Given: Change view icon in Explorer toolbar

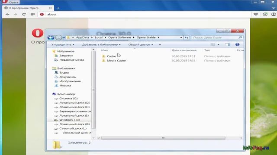Looking at the screenshot, I should coord(213,45).
